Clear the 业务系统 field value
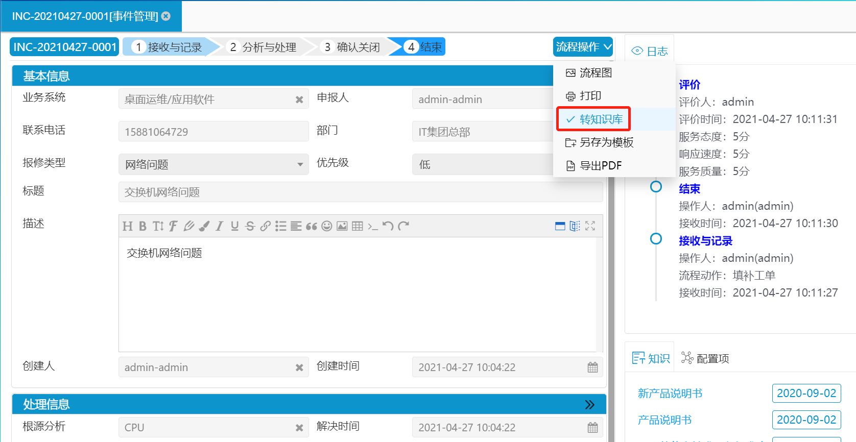Image resolution: width=856 pixels, height=442 pixels. (x=299, y=100)
